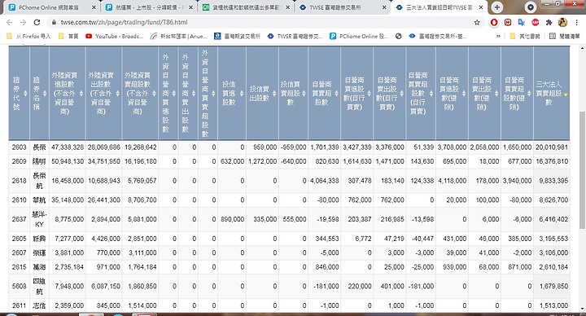
Task: Sort by the 證券代號 column
Action: click(x=19, y=93)
